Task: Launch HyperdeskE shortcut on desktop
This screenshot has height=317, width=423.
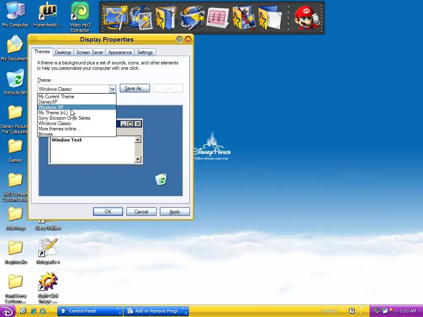Action: coord(48,14)
